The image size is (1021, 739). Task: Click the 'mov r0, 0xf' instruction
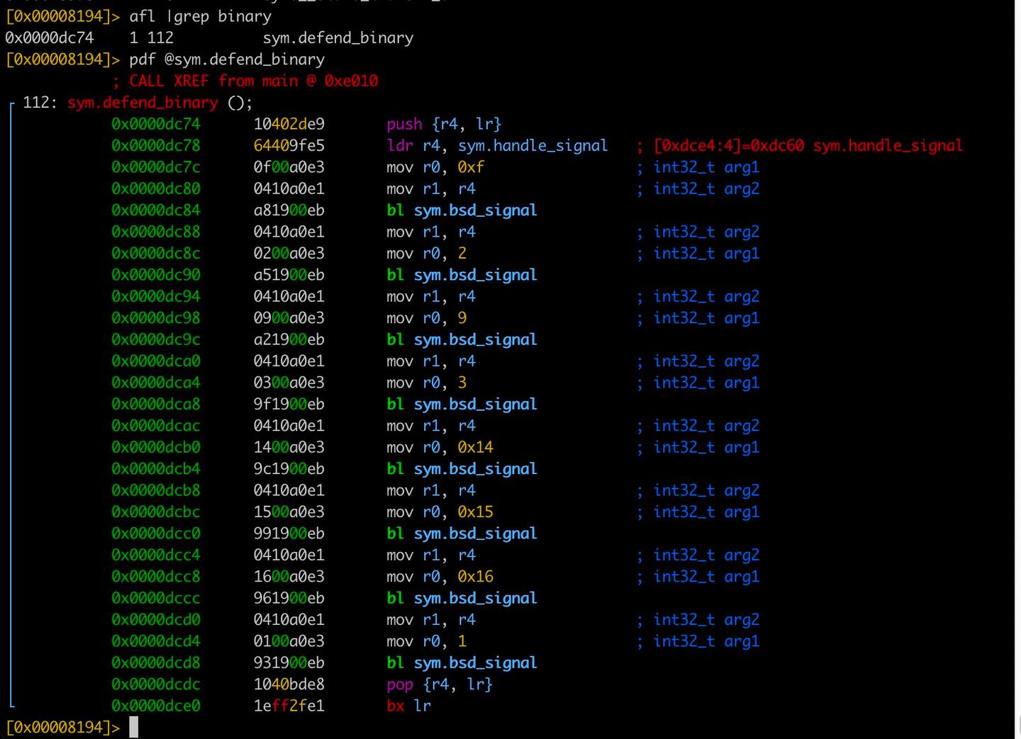click(435, 167)
